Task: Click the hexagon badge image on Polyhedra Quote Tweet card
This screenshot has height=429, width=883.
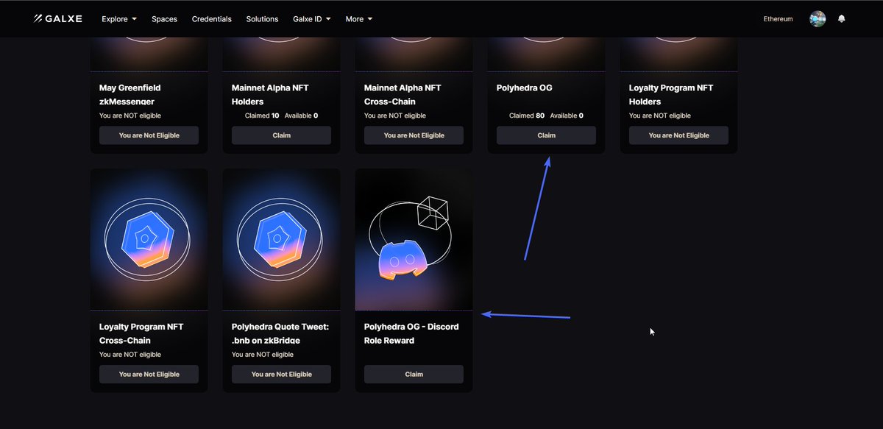Action: pyautogui.click(x=281, y=238)
